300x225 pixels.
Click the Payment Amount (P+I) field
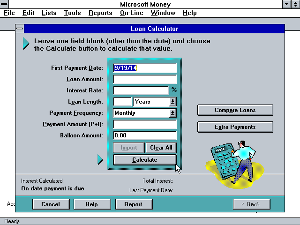(x=145, y=124)
